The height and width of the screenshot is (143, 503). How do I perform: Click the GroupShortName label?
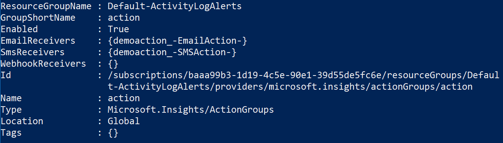(38, 18)
